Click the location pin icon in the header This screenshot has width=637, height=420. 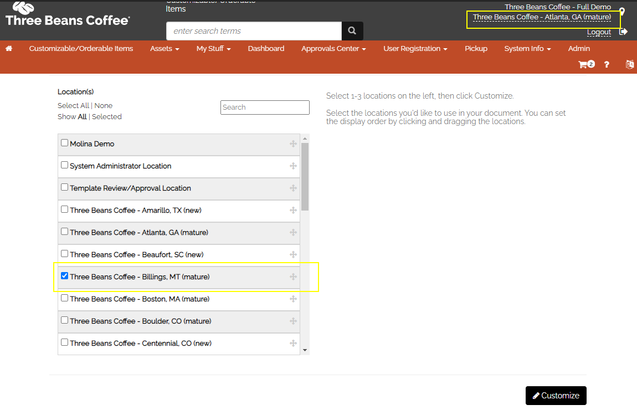[x=622, y=11]
